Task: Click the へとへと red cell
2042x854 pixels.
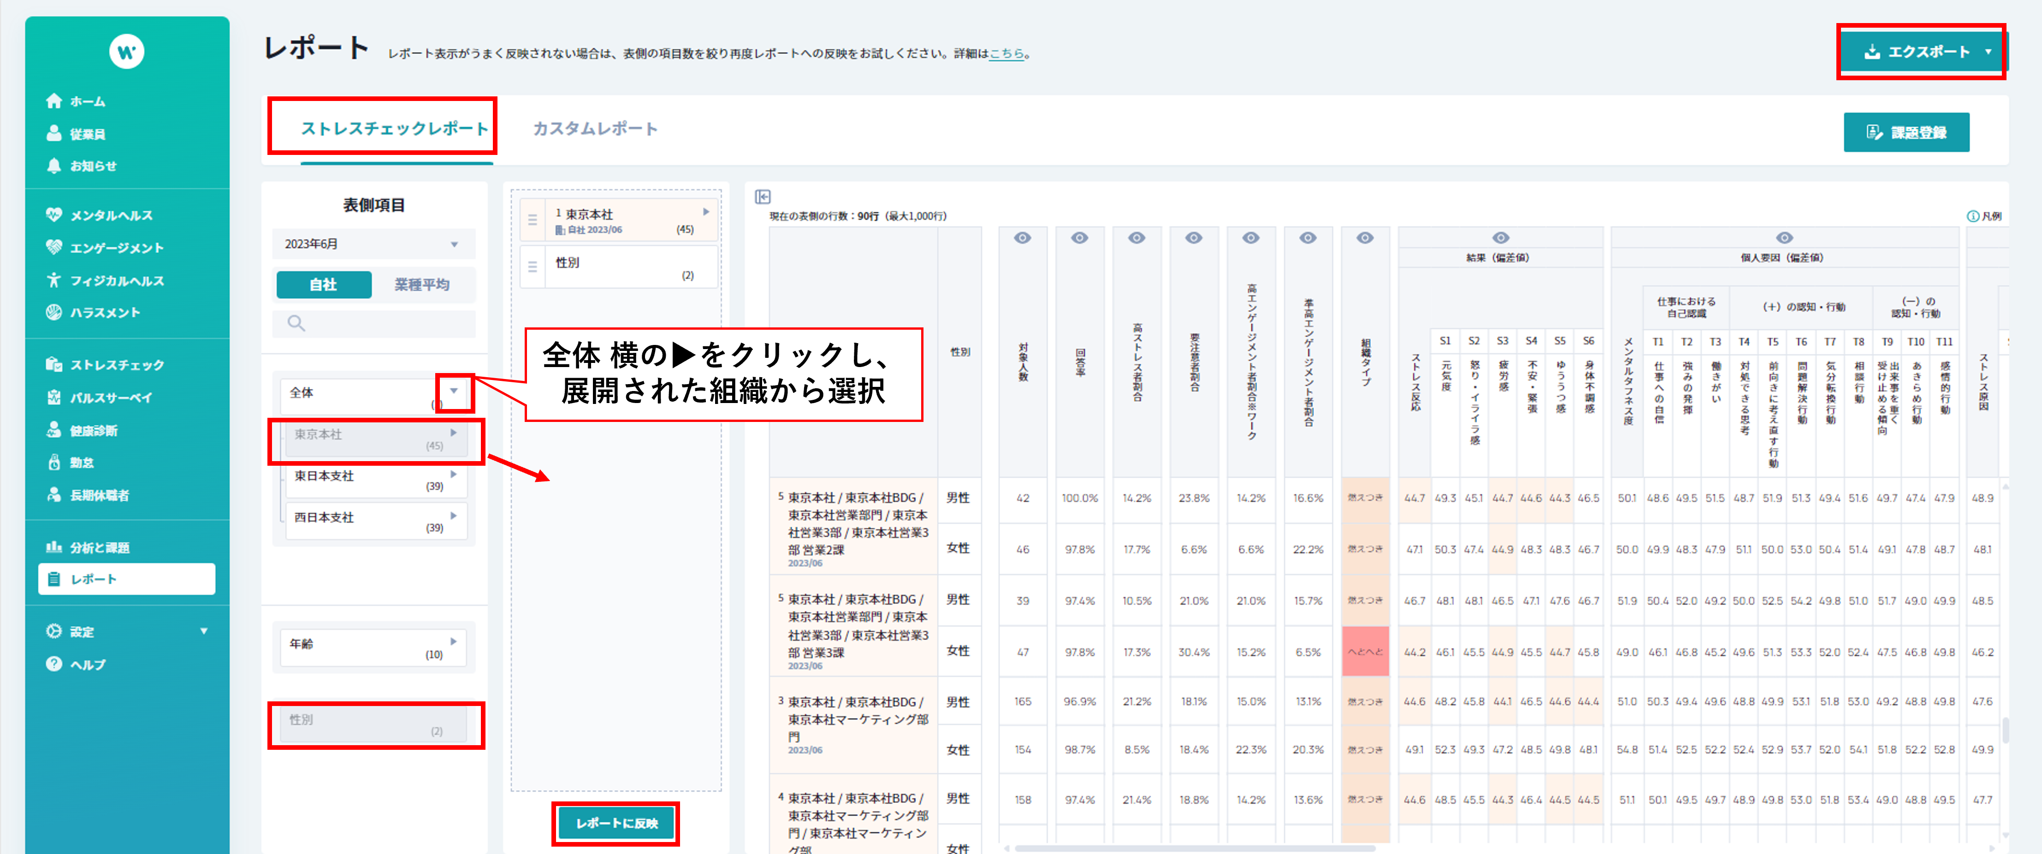Action: pos(1365,652)
